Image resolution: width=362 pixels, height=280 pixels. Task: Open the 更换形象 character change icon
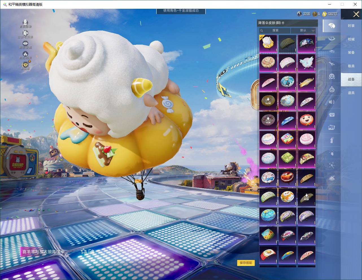tap(25, 22)
